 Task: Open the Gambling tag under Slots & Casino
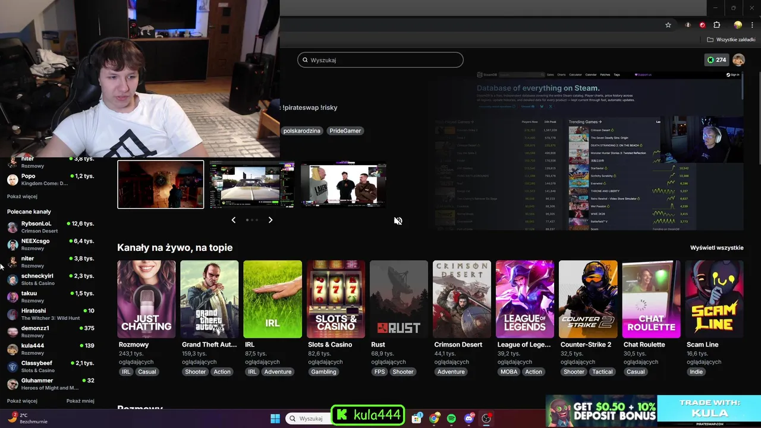[x=323, y=372]
